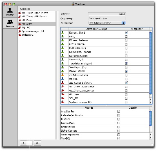Click group icon beside Webaccess in Gruppen list
The height and width of the screenshot is (153, 158).
20,35
